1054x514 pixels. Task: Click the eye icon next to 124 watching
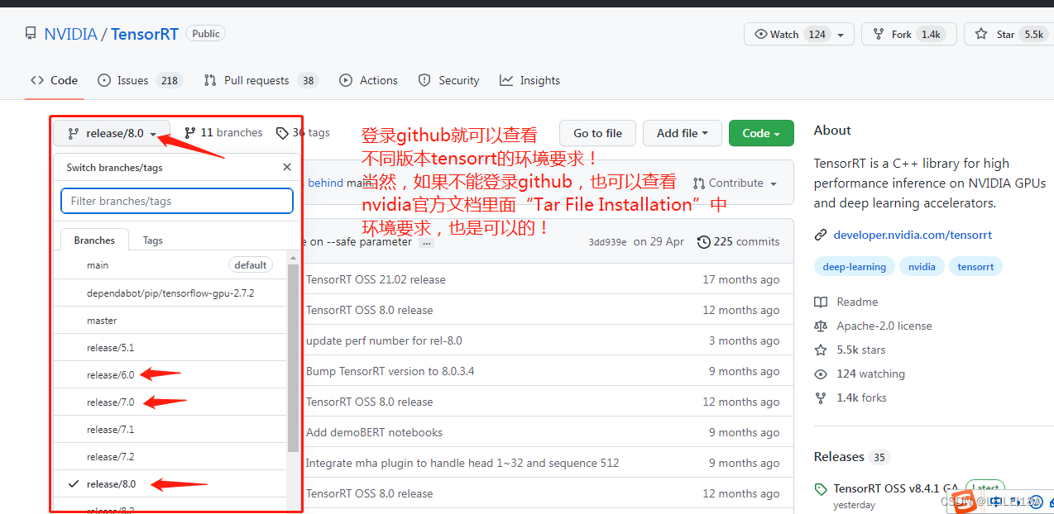(x=820, y=374)
